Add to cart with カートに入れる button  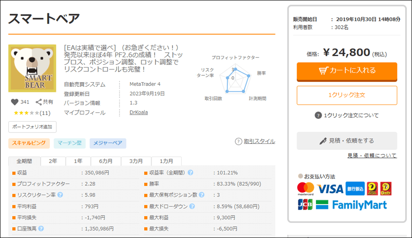pyautogui.click(x=347, y=71)
